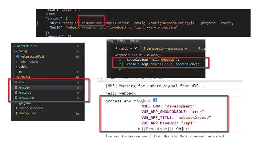
Task: Click the file icon next to .env.prod
Action: pyautogui.click(x=16, y=93)
